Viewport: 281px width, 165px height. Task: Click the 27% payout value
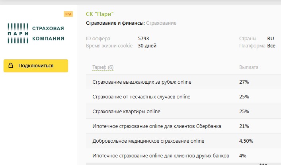coord(244,82)
